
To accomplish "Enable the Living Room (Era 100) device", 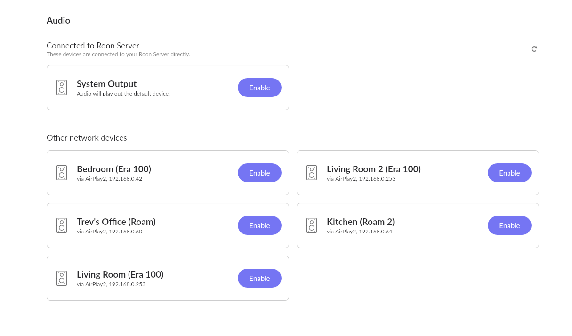I will point(259,278).
